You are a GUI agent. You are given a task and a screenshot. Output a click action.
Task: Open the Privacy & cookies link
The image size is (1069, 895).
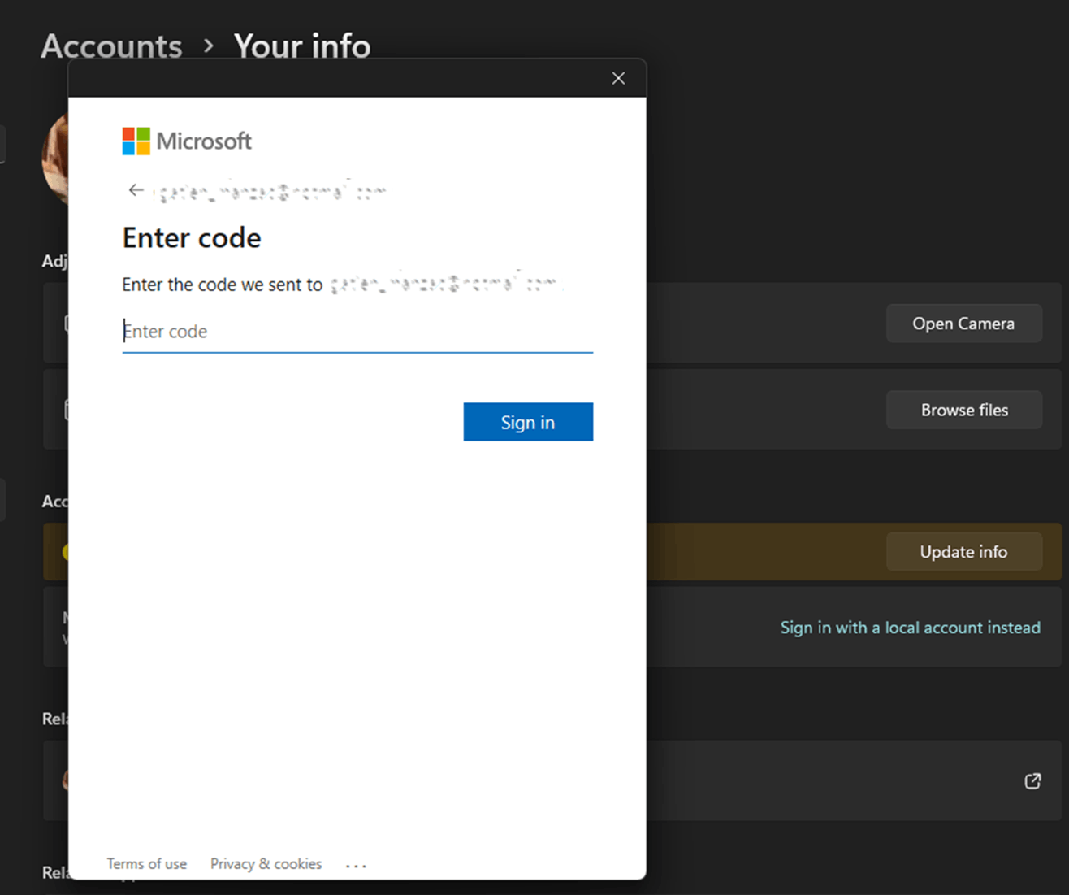click(x=266, y=864)
